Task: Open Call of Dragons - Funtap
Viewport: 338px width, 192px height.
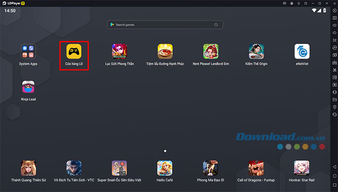Action: coord(256,168)
